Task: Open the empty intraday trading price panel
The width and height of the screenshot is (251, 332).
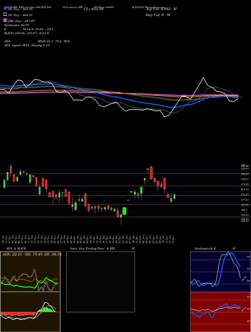Action: (100, 282)
